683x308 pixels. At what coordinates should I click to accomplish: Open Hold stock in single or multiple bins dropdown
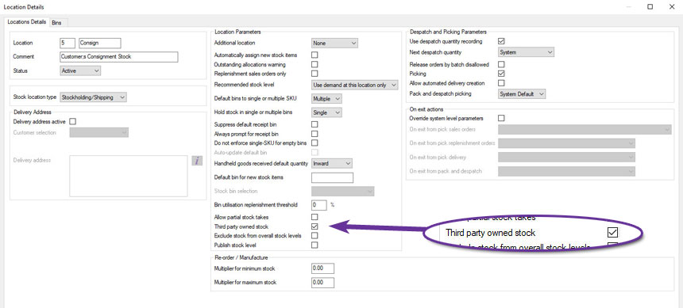[x=326, y=112]
